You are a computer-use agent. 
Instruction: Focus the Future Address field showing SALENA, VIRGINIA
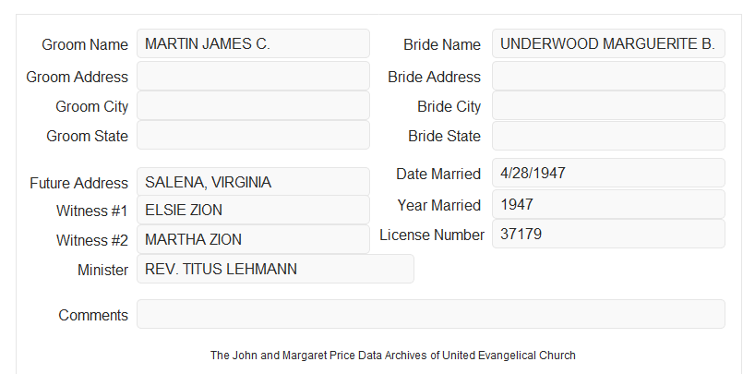[x=253, y=182]
